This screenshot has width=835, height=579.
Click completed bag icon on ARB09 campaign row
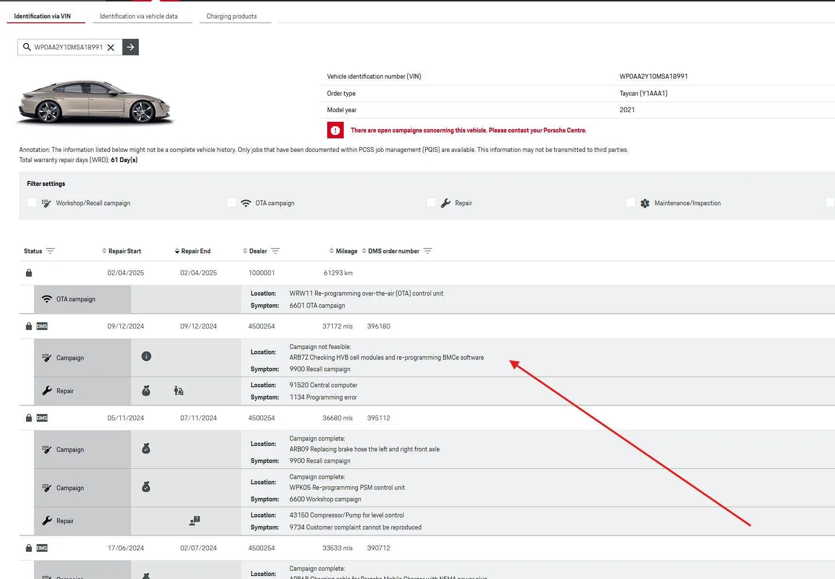[x=146, y=448]
